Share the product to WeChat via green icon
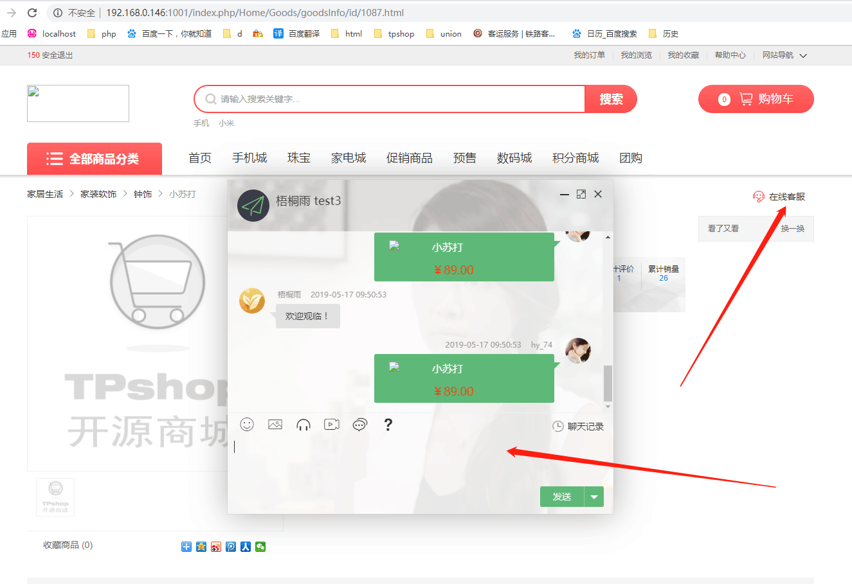The height and width of the screenshot is (584, 852). point(260,546)
